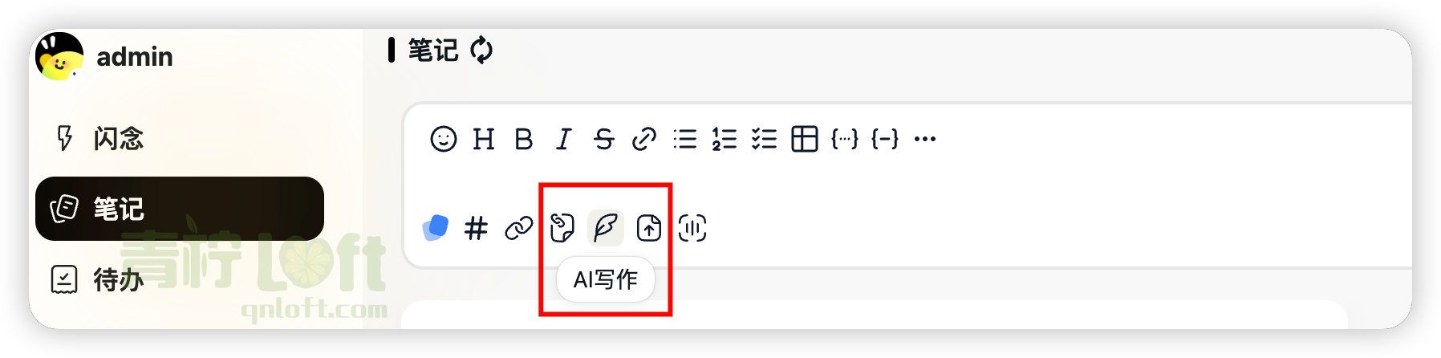Insert a checklist task list
Screen dimensions: 1441x358
point(765,139)
